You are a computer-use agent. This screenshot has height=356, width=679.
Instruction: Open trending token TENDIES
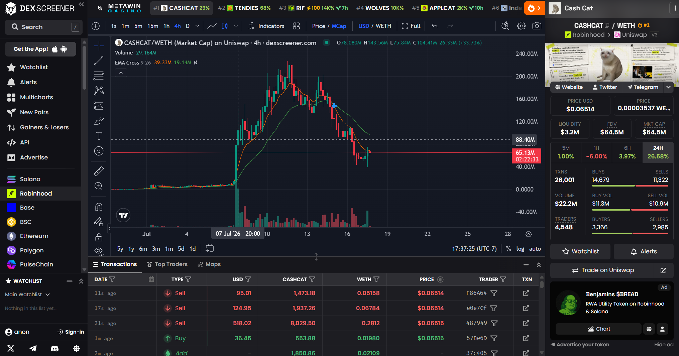click(244, 8)
